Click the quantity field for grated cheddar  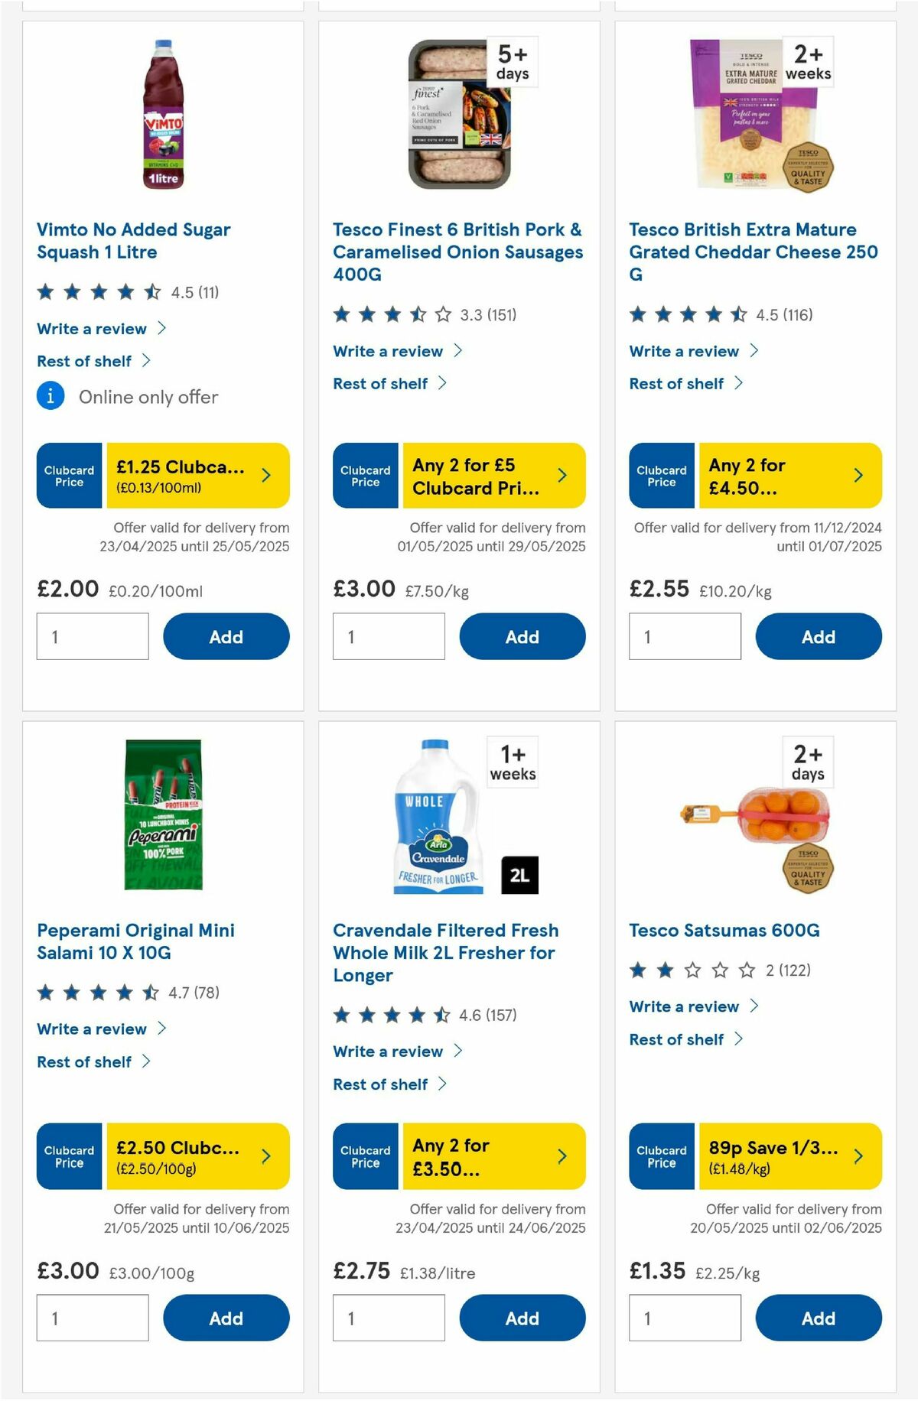(x=683, y=636)
